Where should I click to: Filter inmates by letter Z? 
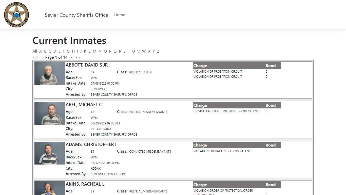tap(158, 51)
